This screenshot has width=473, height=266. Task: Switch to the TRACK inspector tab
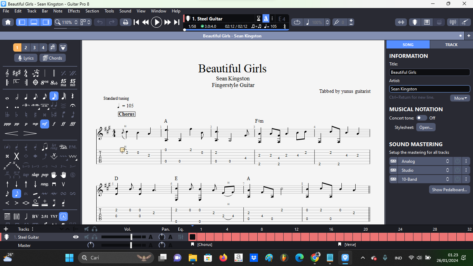(451, 44)
